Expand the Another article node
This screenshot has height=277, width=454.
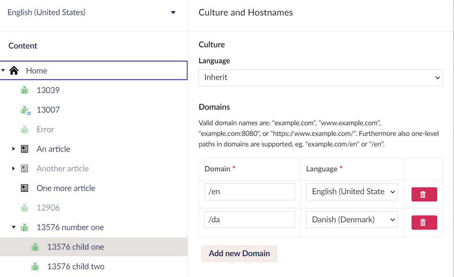(x=13, y=168)
